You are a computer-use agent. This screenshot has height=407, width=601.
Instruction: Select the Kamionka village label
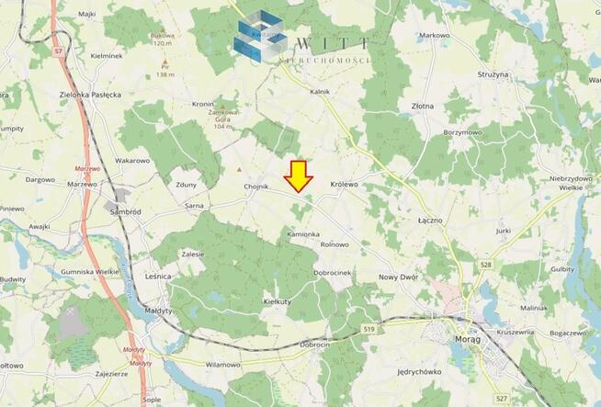coord(303,234)
